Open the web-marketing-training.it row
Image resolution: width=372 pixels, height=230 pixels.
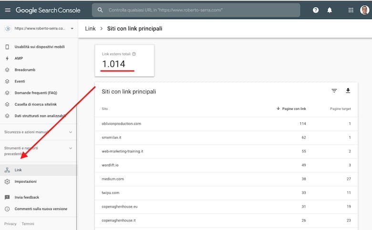[x=227, y=151]
